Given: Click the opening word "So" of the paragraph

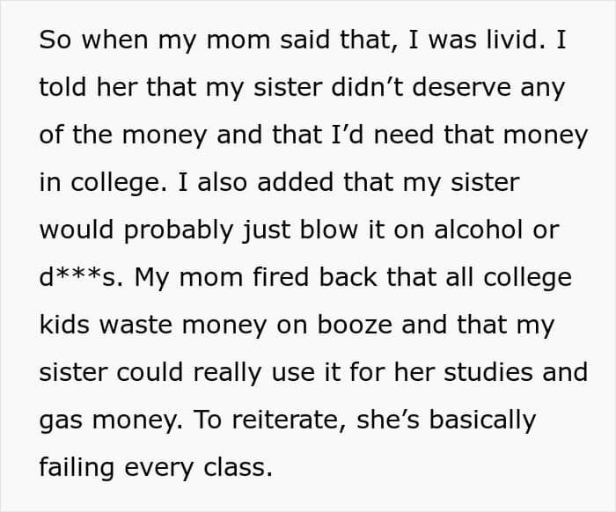Looking at the screenshot, I should (x=57, y=41).
